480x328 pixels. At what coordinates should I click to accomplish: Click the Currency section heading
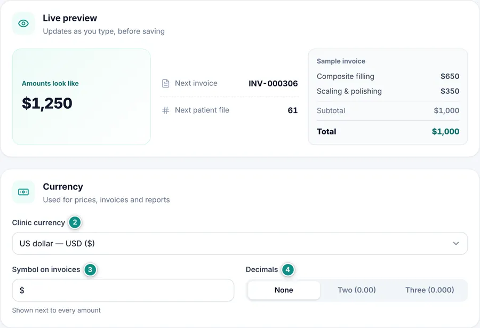tap(63, 187)
